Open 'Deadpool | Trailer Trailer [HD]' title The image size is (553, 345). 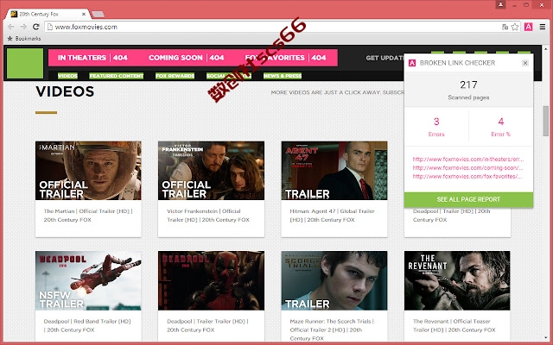click(x=207, y=326)
